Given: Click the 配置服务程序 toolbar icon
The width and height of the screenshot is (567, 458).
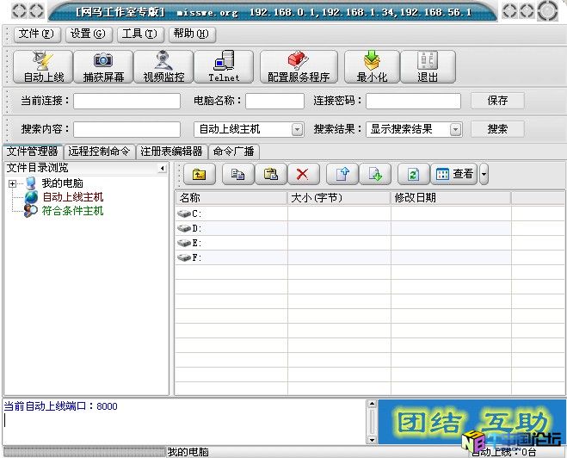Looking at the screenshot, I should pyautogui.click(x=299, y=66).
